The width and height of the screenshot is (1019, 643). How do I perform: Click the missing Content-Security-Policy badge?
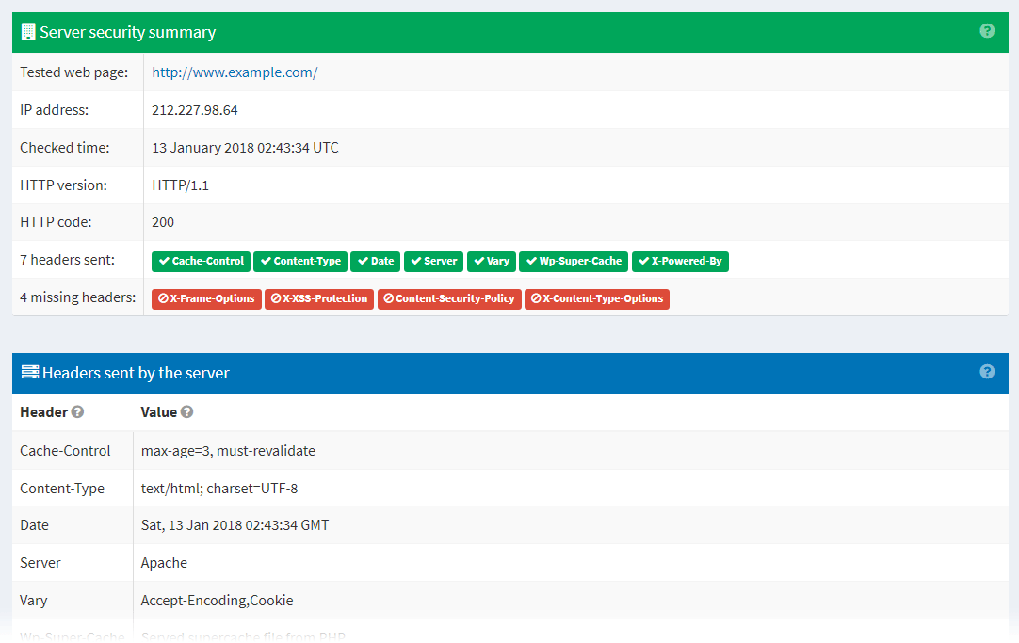tap(449, 298)
